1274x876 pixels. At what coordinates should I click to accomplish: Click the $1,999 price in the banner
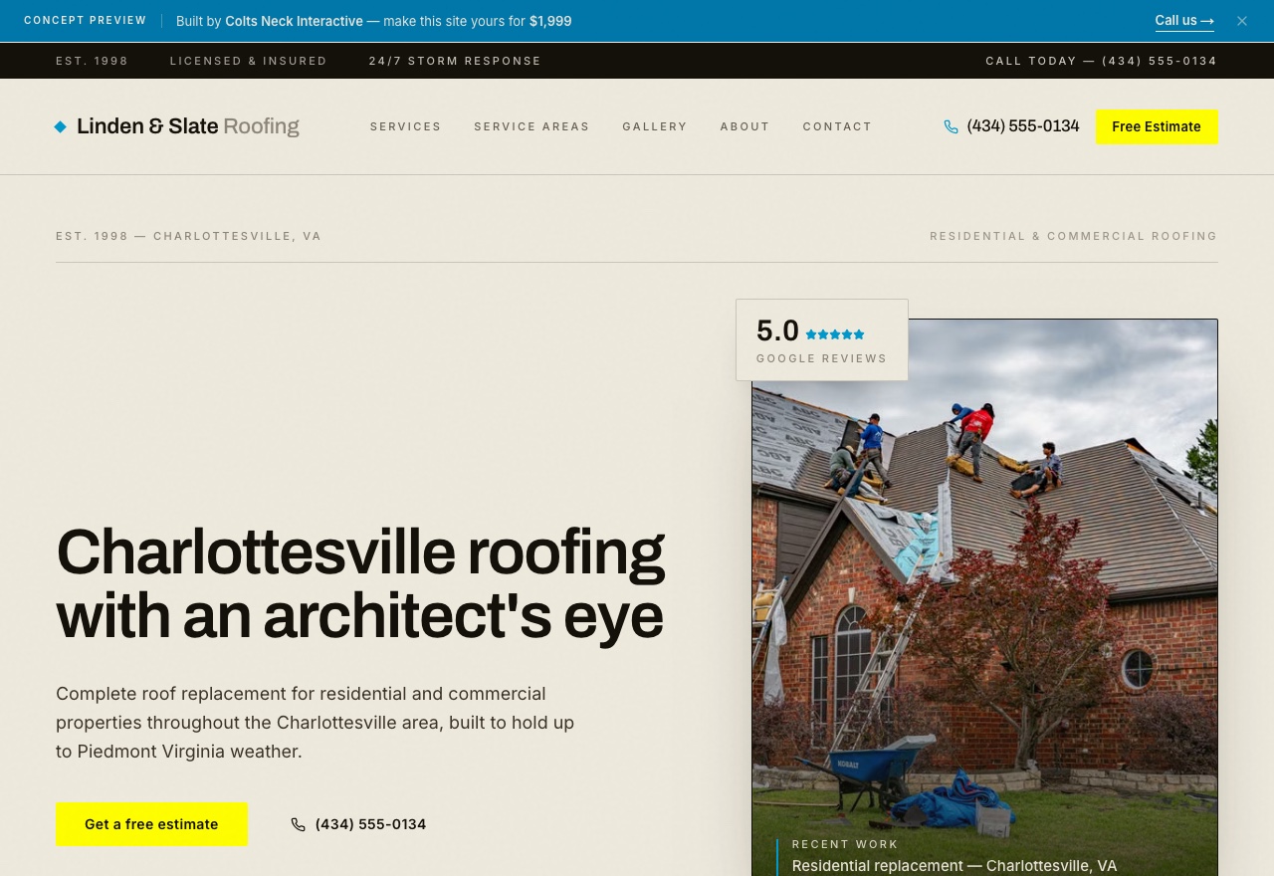pyautogui.click(x=550, y=21)
